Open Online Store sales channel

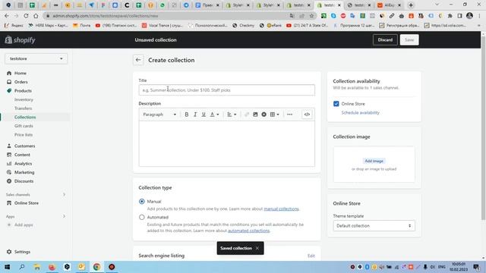(x=27, y=203)
